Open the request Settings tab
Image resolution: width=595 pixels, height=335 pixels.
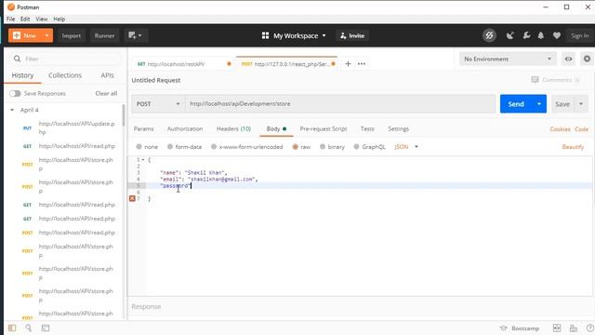[399, 129]
